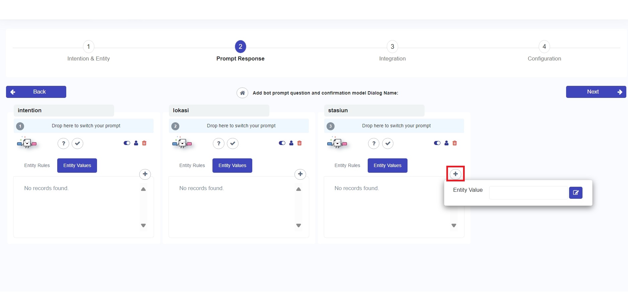Click the Next button
The width and height of the screenshot is (628, 295).
coord(596,92)
